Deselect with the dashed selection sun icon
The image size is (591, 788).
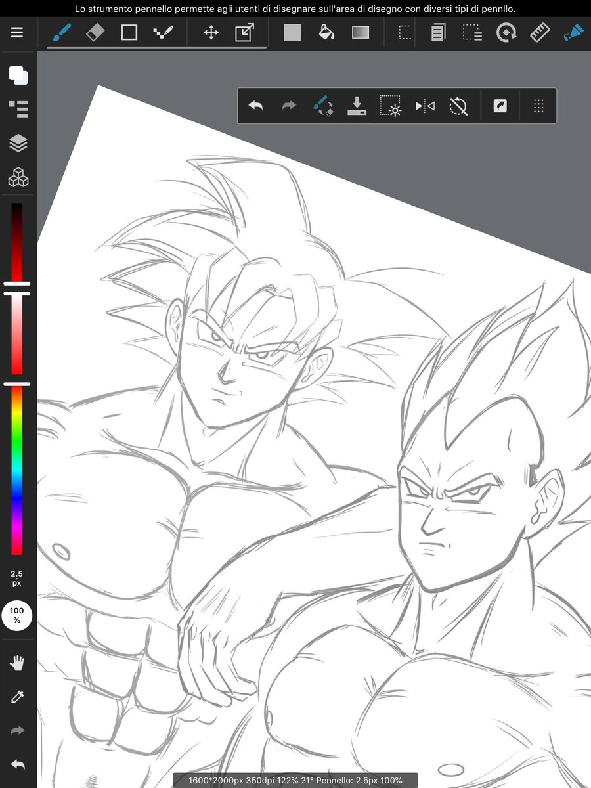tap(391, 106)
